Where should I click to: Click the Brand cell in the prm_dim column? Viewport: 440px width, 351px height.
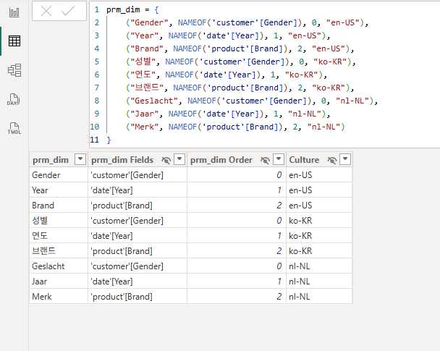click(x=59, y=206)
